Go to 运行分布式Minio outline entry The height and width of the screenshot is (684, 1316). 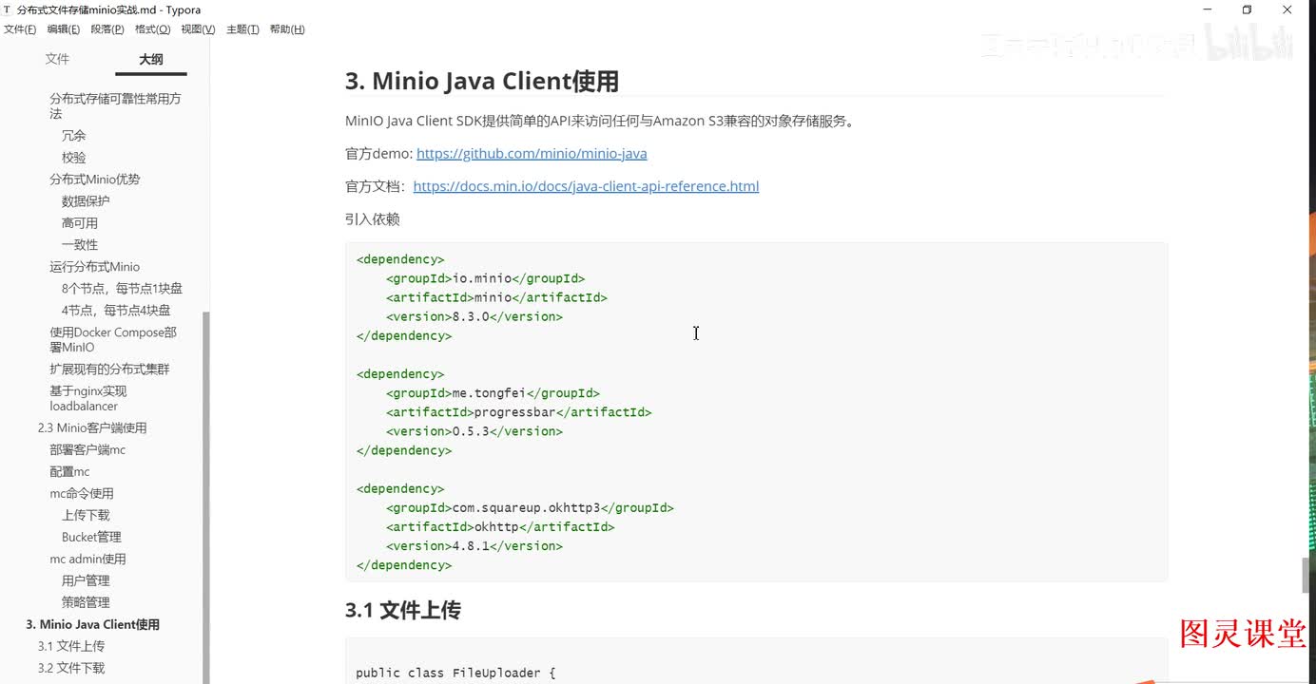point(95,267)
